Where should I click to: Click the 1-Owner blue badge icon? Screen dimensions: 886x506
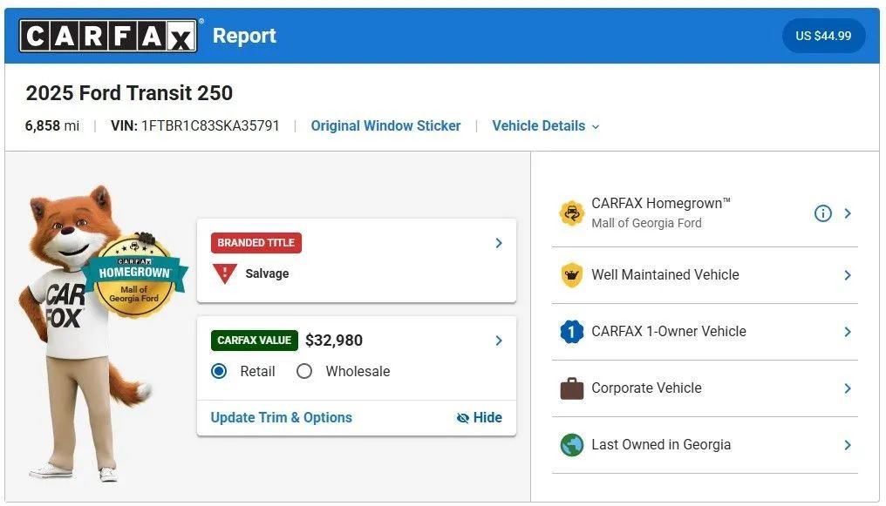571,332
